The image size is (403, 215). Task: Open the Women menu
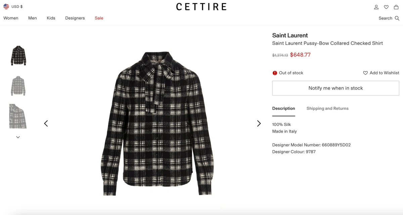[11, 18]
